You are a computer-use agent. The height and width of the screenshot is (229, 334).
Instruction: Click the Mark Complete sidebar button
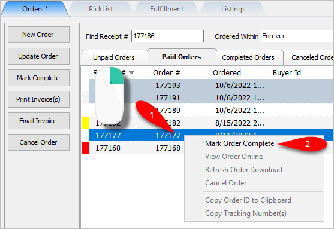pos(38,78)
